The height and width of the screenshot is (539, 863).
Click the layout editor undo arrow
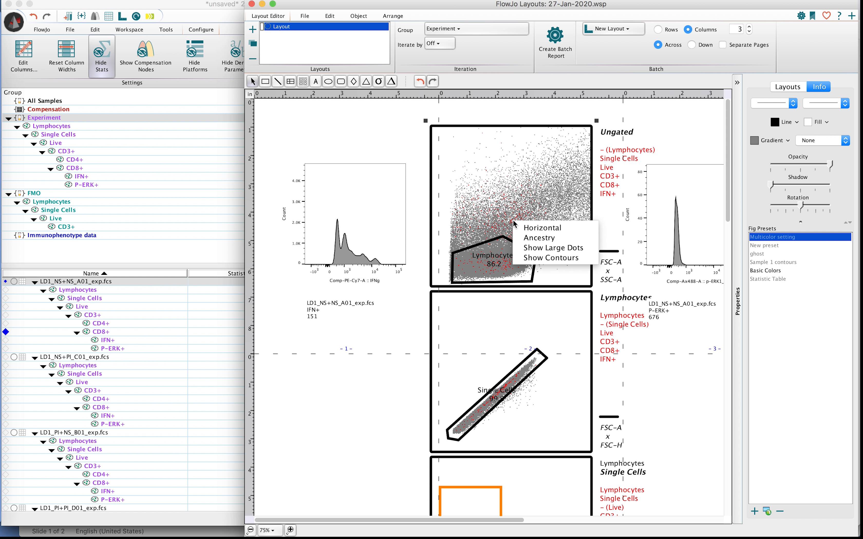tap(420, 82)
